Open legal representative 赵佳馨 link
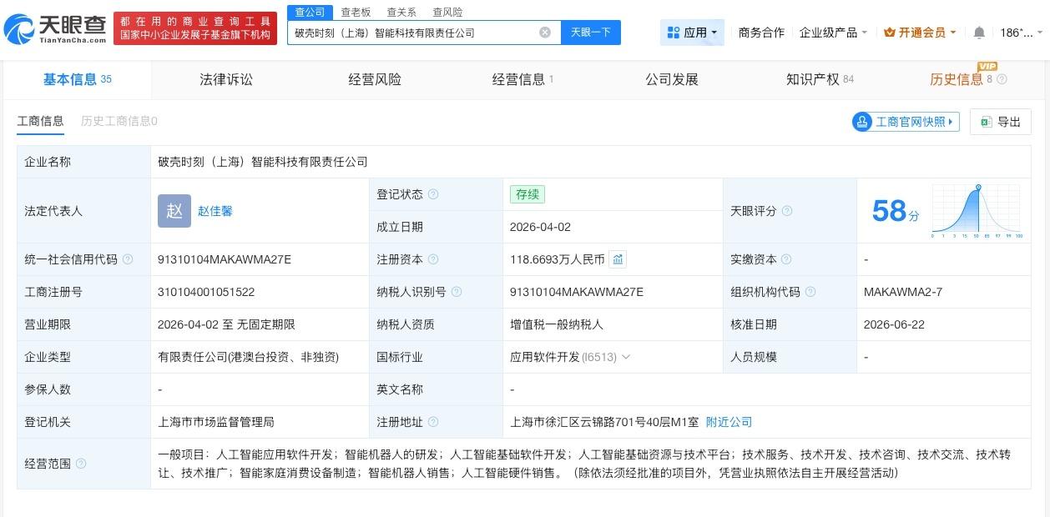1050x517 pixels. [x=215, y=211]
